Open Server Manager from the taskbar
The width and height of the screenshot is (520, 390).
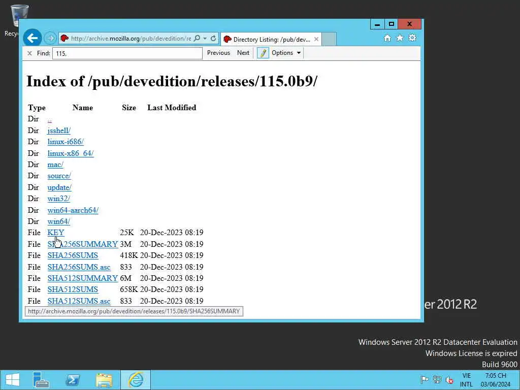(x=41, y=380)
